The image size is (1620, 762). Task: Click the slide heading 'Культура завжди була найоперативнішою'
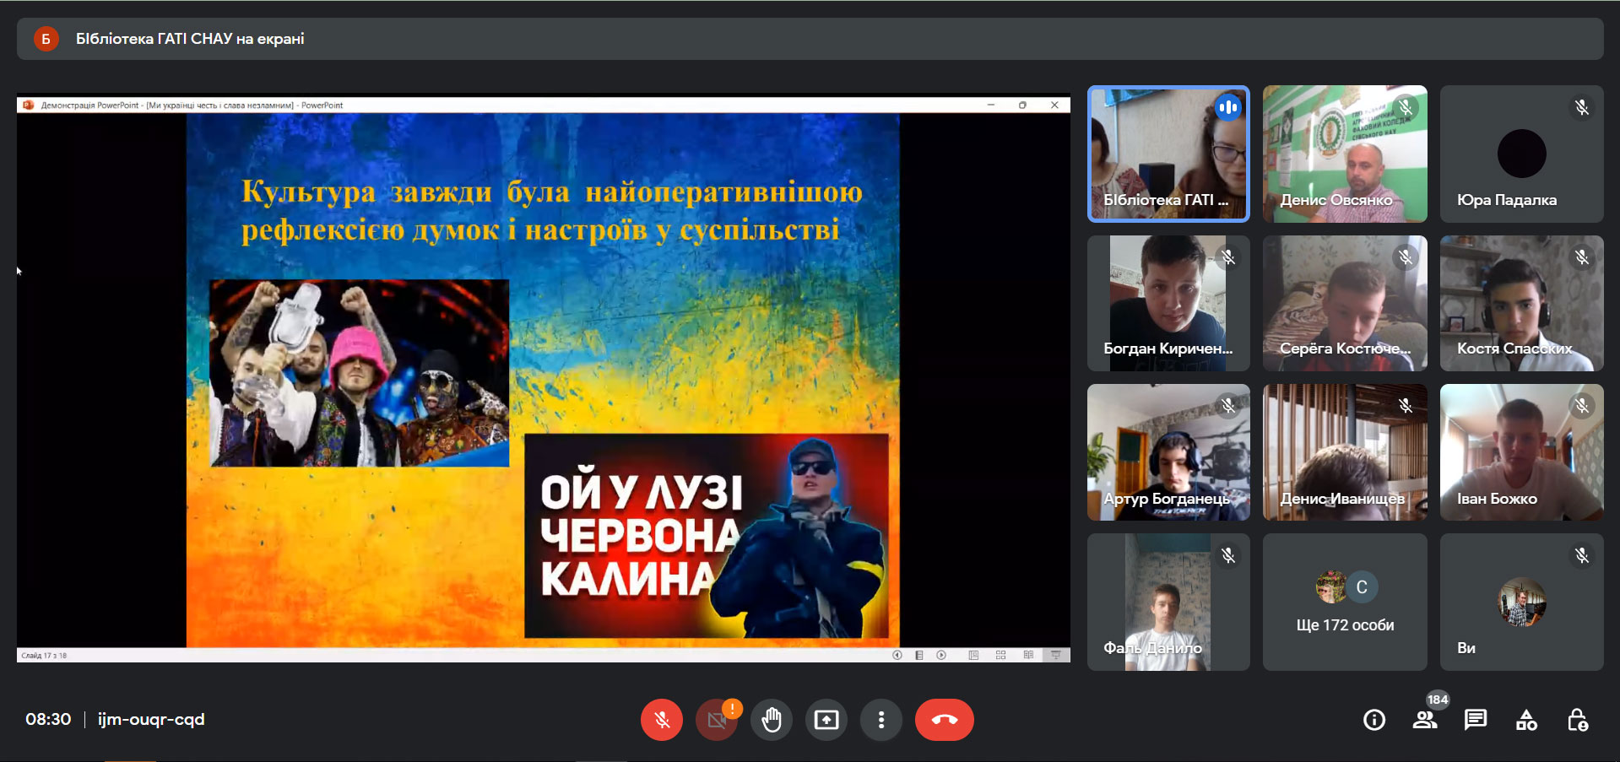(x=552, y=192)
